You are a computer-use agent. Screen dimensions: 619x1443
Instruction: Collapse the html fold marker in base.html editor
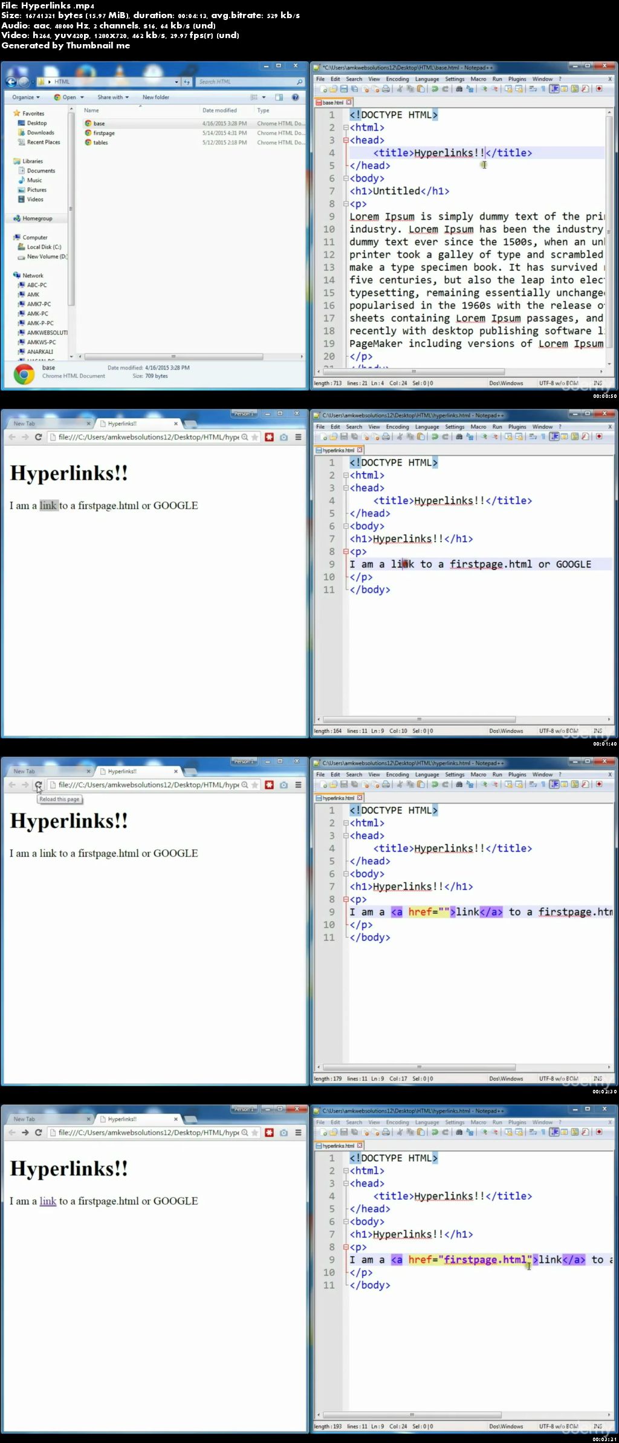pos(346,128)
